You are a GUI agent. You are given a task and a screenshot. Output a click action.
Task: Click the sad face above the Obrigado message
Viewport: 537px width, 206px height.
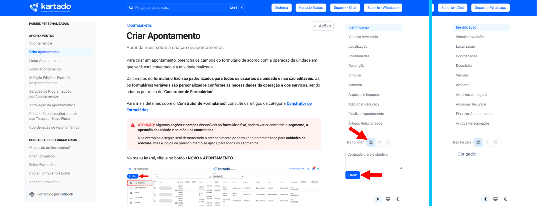pos(495,142)
